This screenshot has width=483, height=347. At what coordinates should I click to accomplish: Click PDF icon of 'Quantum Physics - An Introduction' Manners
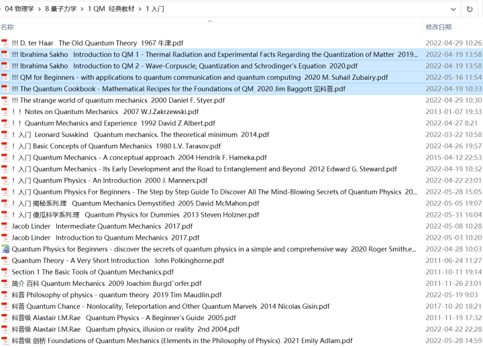click(x=5, y=181)
